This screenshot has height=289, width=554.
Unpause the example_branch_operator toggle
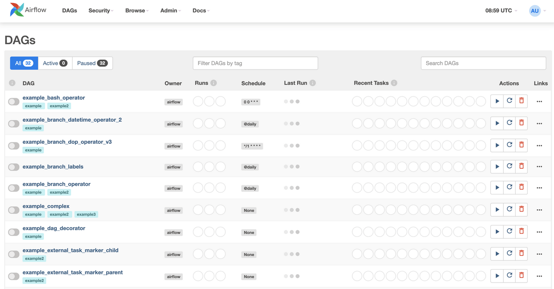14,189
